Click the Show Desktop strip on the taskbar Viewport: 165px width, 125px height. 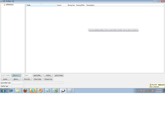(x=164, y=91)
